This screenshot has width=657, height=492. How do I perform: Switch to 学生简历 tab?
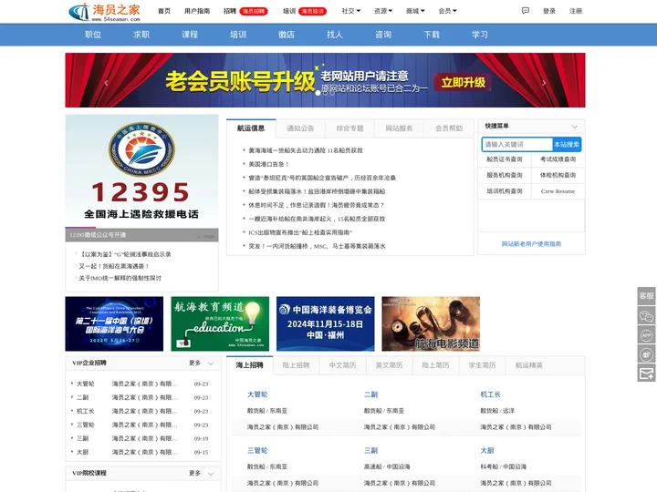point(483,365)
